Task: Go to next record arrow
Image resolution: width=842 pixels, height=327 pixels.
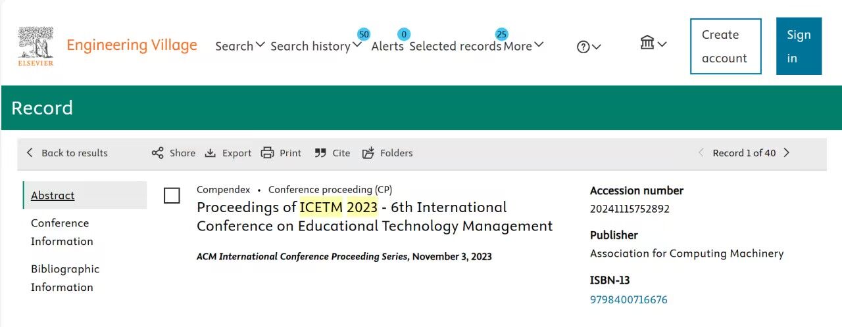Action: 787,153
